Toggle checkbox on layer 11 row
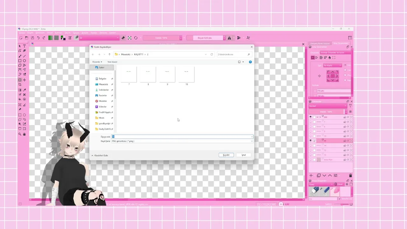 pos(314,141)
